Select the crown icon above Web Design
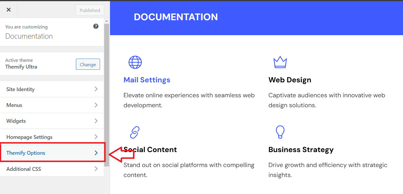The height and width of the screenshot is (194, 403). 280,62
